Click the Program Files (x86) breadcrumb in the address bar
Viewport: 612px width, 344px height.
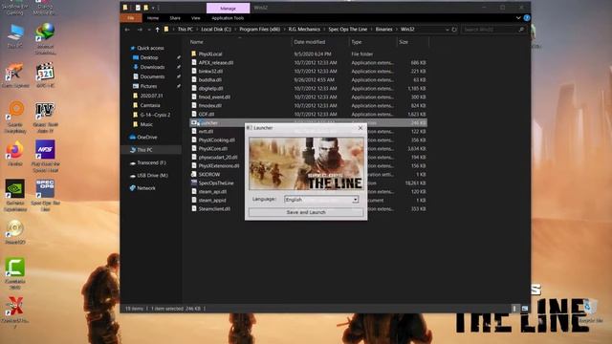[259, 30]
